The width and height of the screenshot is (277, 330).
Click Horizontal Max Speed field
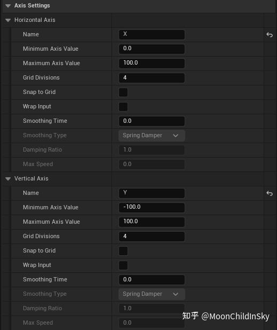152,164
